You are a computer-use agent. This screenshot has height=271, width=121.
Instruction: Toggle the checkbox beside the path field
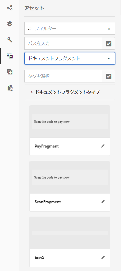tap(109, 43)
